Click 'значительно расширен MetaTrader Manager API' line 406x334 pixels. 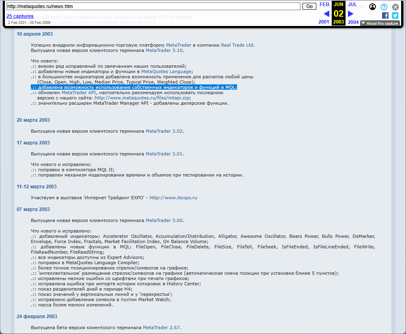coord(130,103)
